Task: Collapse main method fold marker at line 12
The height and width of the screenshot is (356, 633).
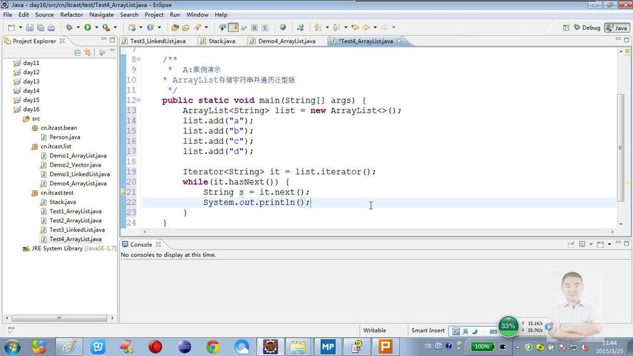Action: [x=138, y=100]
